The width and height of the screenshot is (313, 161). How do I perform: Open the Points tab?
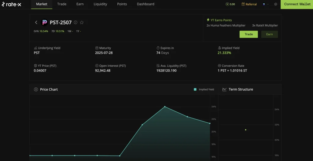pyautogui.click(x=122, y=4)
